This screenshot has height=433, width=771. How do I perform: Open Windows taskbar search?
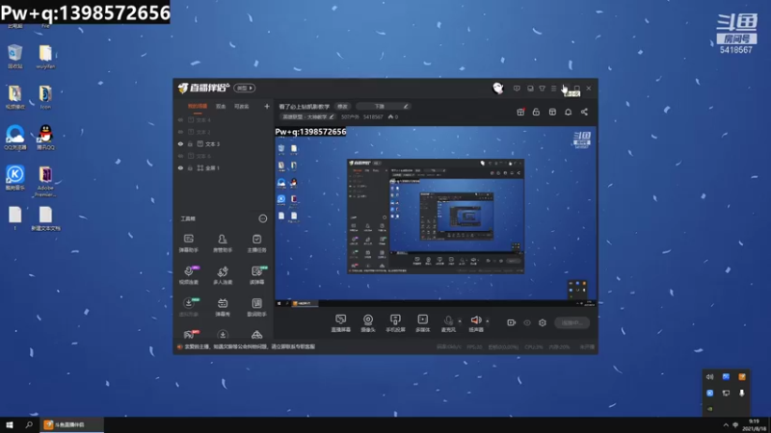(x=29, y=424)
